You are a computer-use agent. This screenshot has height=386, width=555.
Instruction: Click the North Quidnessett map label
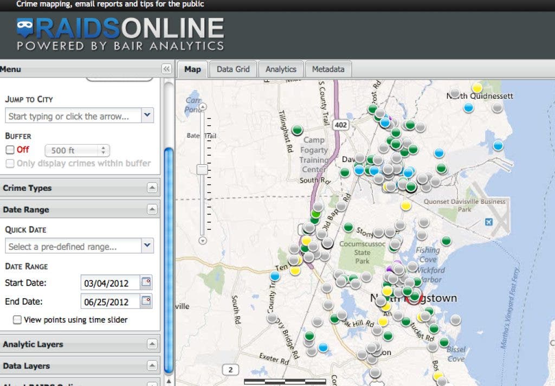[480, 95]
